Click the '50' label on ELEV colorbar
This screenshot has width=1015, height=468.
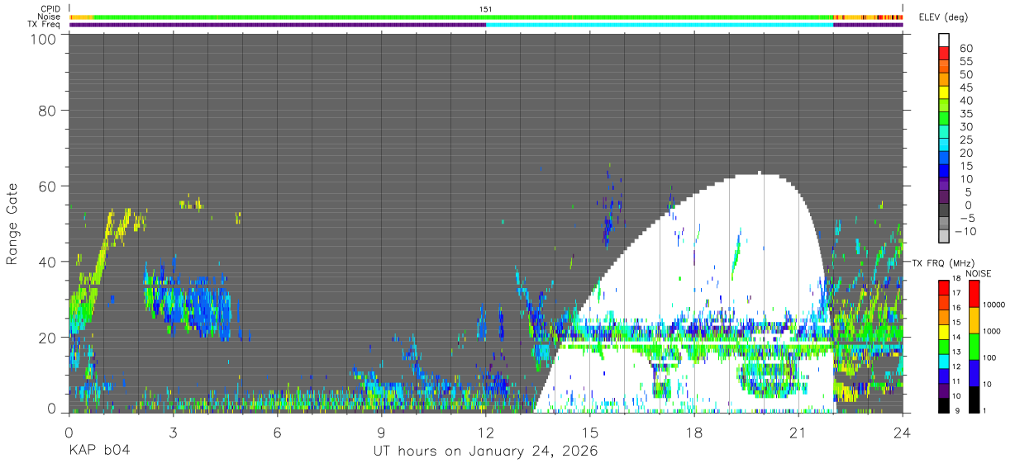965,74
